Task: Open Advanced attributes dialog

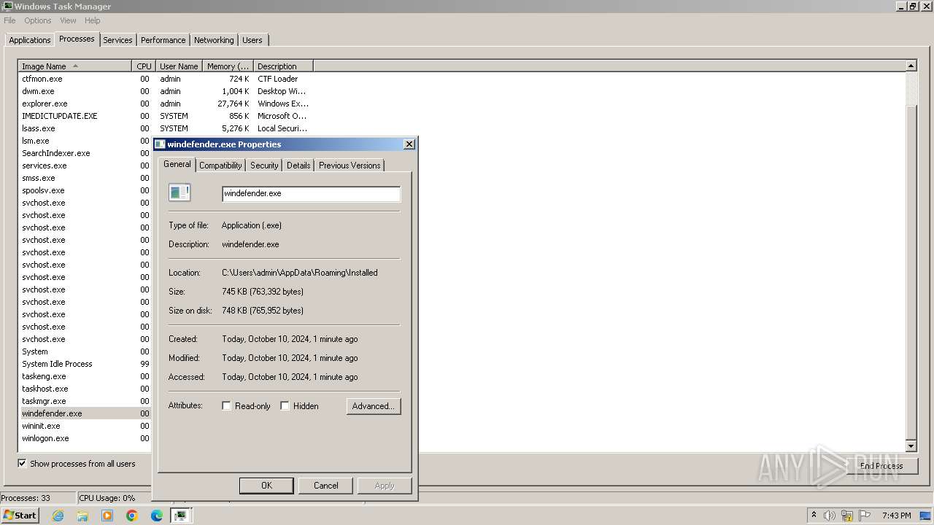Action: click(x=374, y=406)
